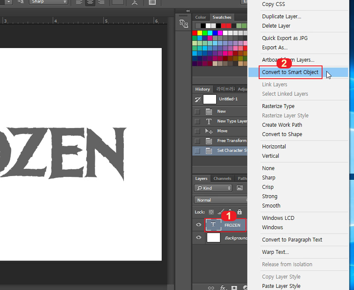Image resolution: width=354 pixels, height=290 pixels.
Task: Select the Layers tab
Action: (x=201, y=179)
